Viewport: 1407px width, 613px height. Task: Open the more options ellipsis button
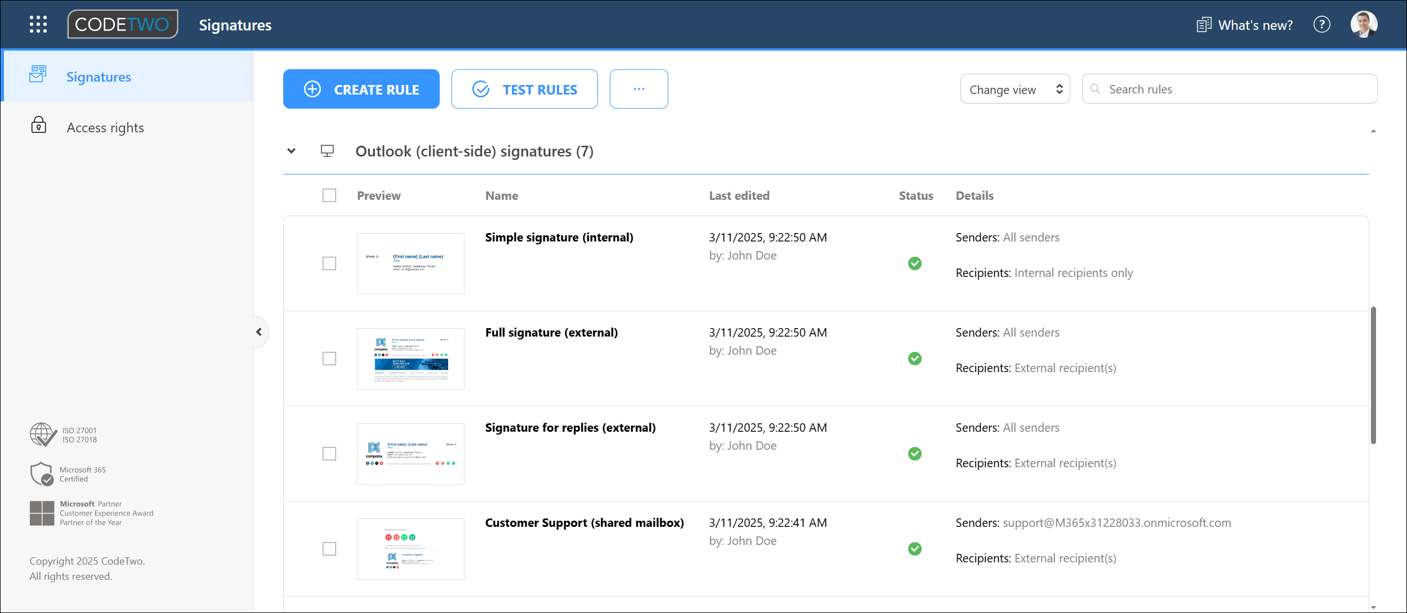[638, 89]
